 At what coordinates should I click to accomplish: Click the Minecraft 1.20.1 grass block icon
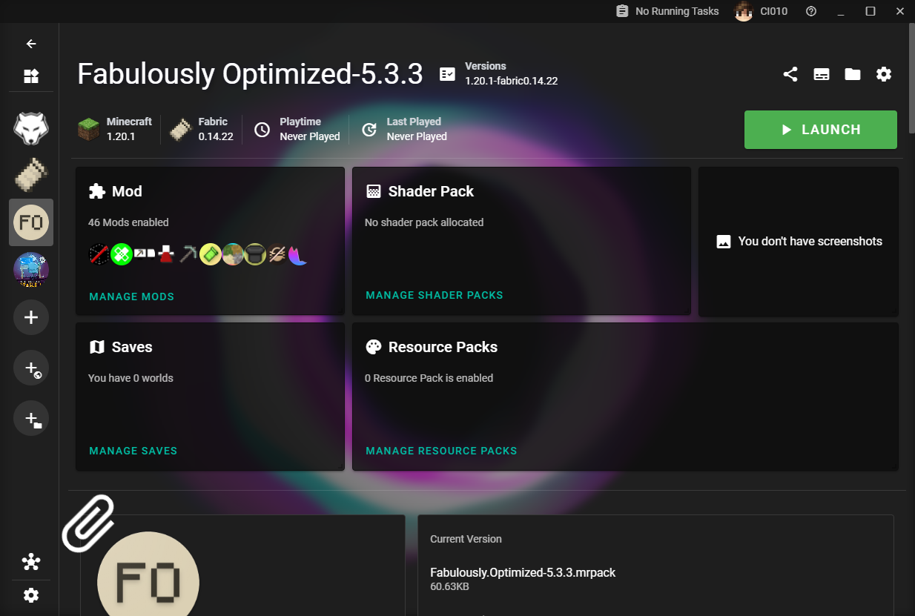point(88,129)
